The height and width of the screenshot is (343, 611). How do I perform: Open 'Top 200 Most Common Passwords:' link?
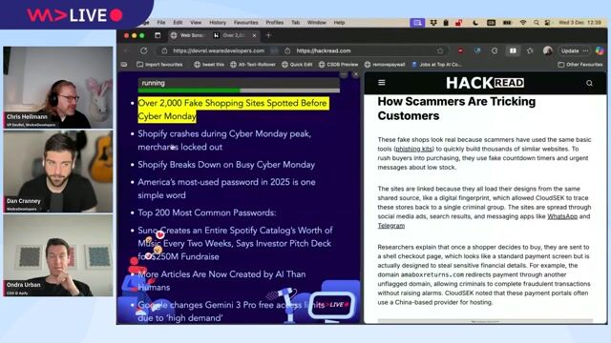pyautogui.click(x=207, y=212)
